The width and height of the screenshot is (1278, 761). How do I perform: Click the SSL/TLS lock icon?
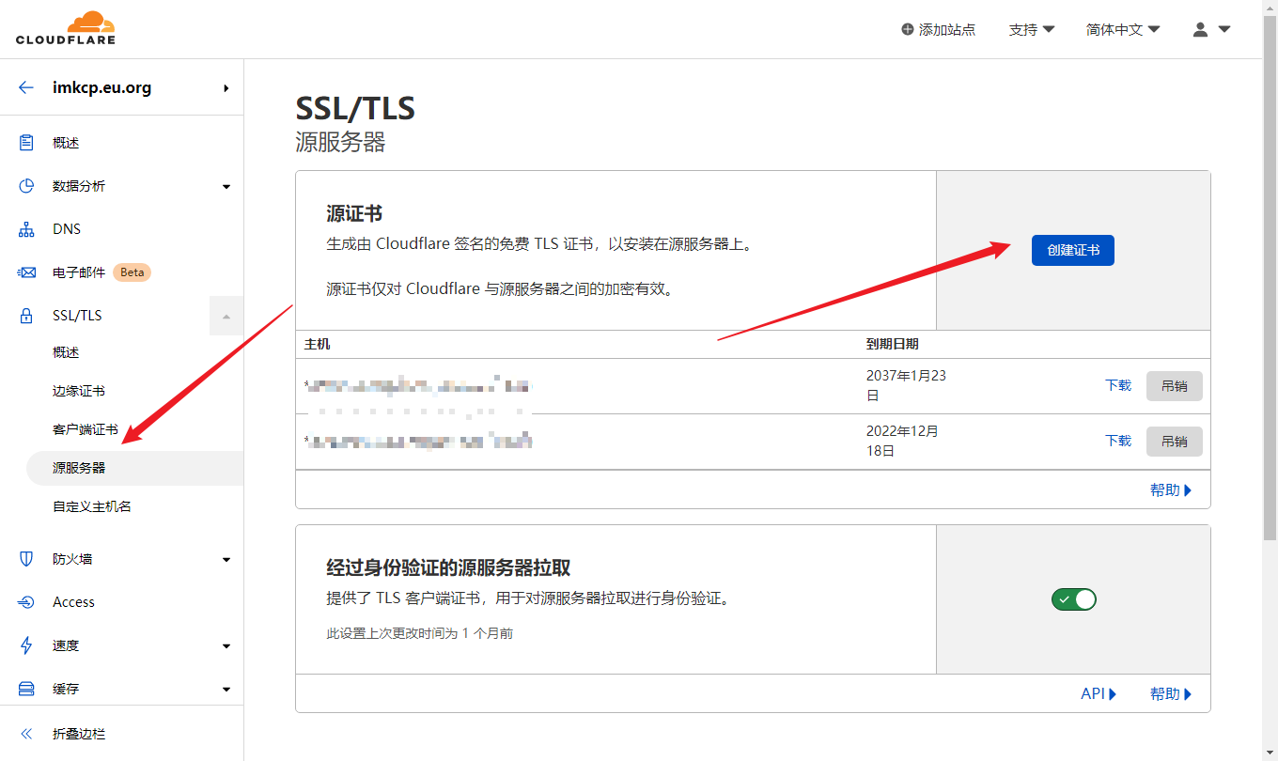point(26,316)
